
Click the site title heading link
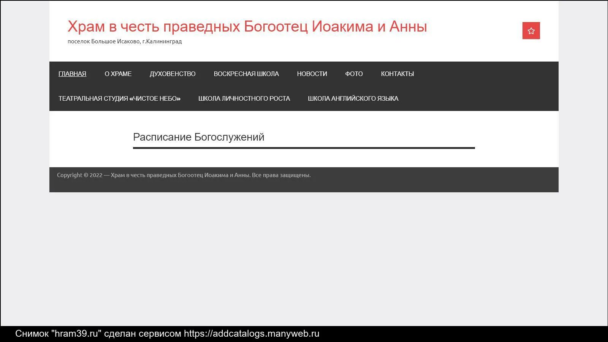[247, 26]
